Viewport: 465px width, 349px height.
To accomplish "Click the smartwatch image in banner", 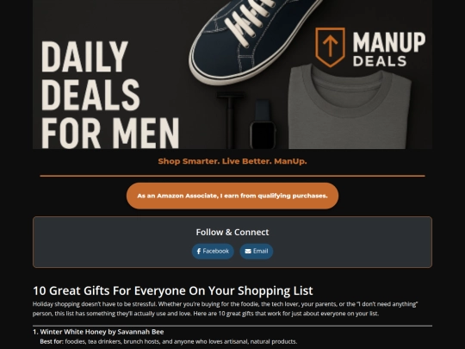I will pyautogui.click(x=263, y=125).
